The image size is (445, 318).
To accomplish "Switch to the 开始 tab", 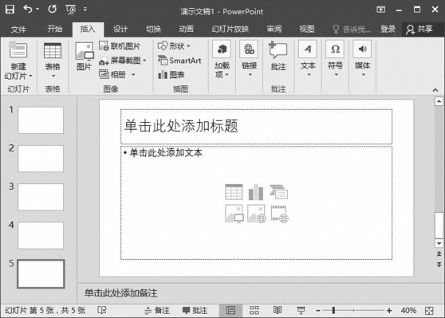I will pos(55,29).
